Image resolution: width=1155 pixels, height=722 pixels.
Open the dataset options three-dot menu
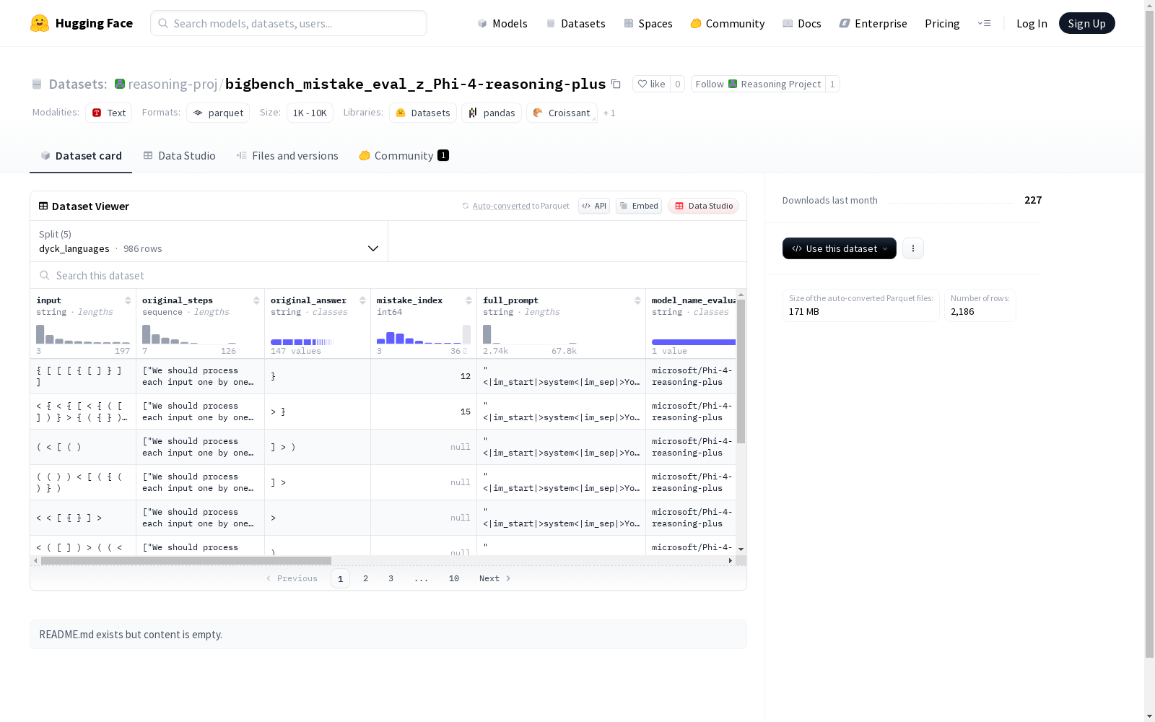point(913,248)
